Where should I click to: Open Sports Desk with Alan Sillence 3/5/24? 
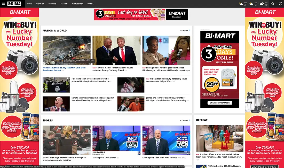[163, 157]
